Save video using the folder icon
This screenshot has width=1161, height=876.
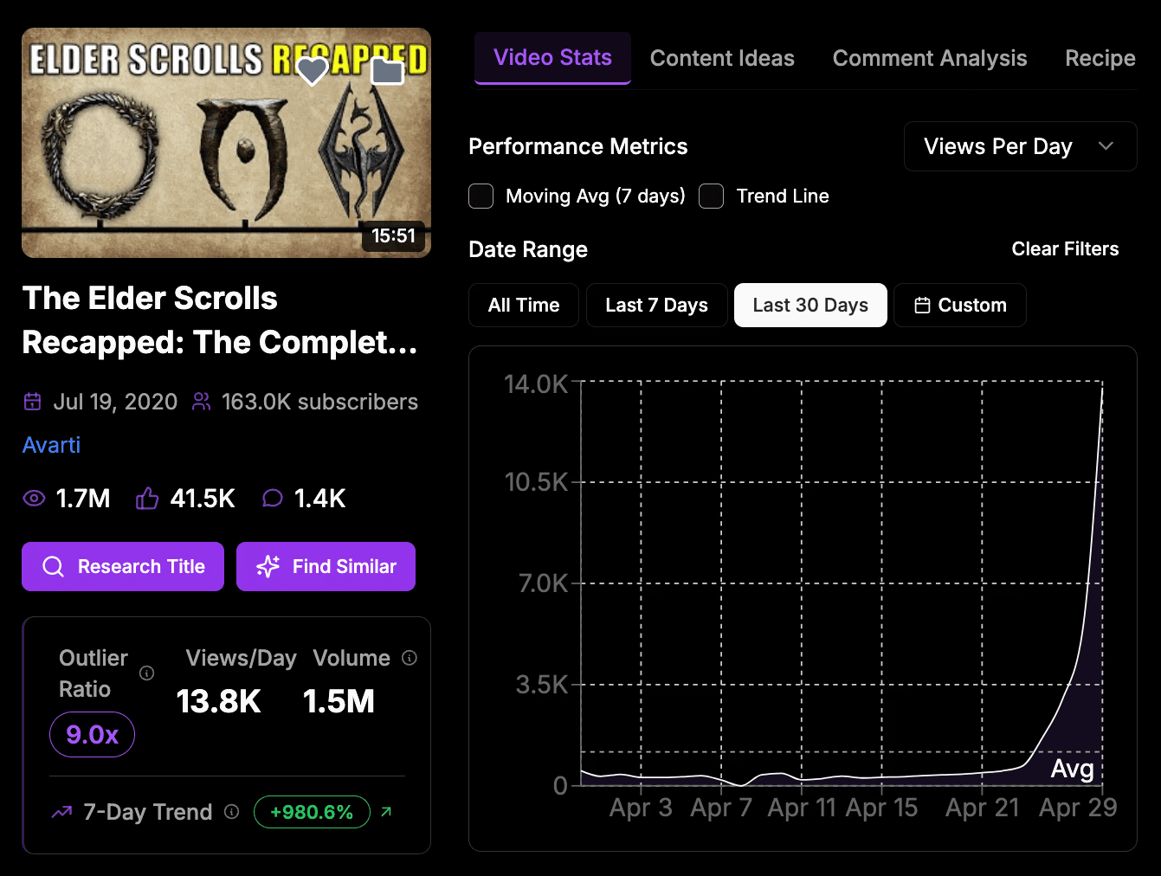tap(387, 72)
